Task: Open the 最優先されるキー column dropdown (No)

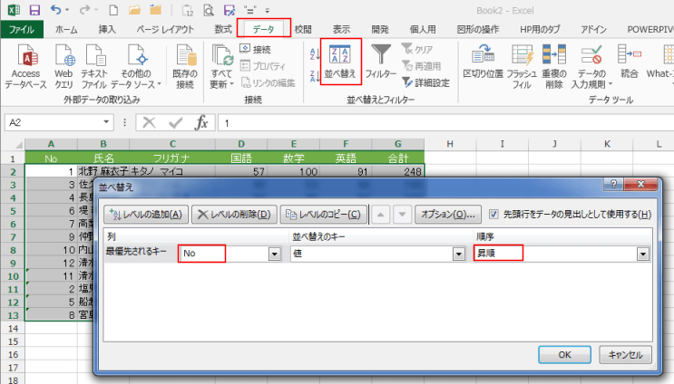Action: coord(275,254)
